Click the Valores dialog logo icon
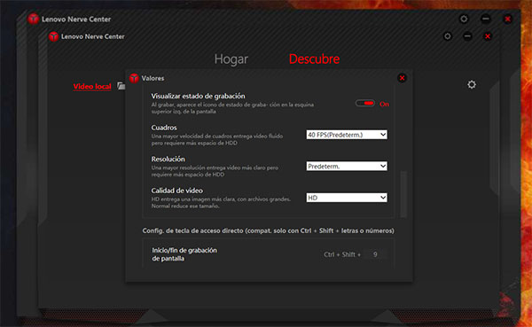The image size is (532, 327). pos(135,78)
